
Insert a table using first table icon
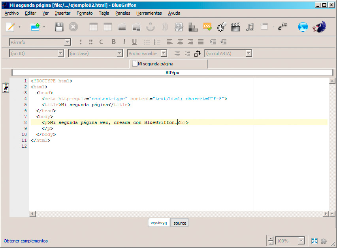coord(93,27)
